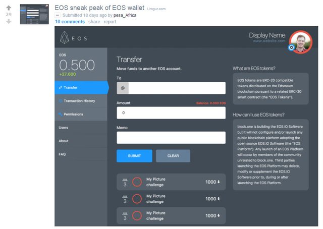Focus the Memo input field
323x229 pixels.
pos(171,138)
